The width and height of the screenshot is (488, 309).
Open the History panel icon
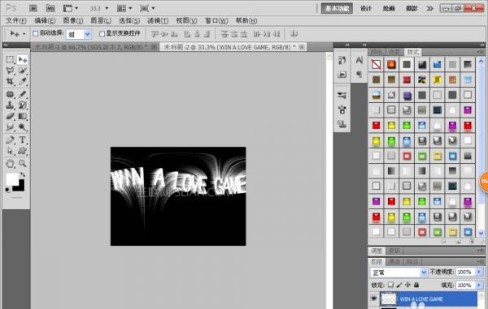pyautogui.click(x=342, y=60)
